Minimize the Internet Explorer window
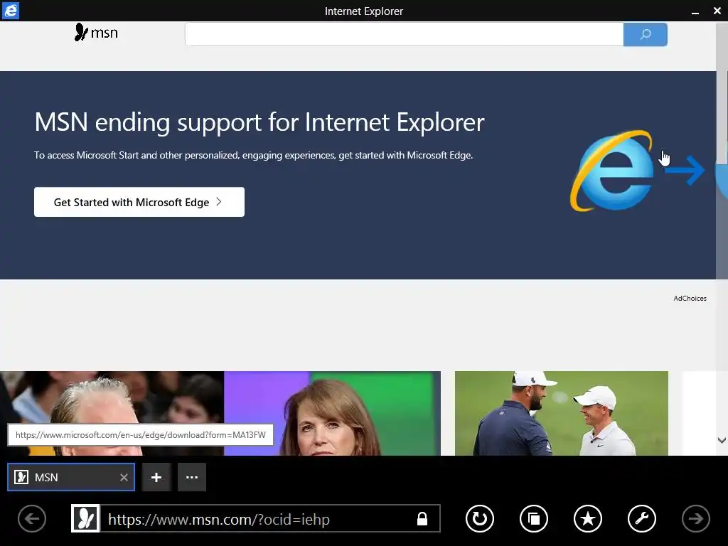The height and width of the screenshot is (546, 728). (x=695, y=11)
